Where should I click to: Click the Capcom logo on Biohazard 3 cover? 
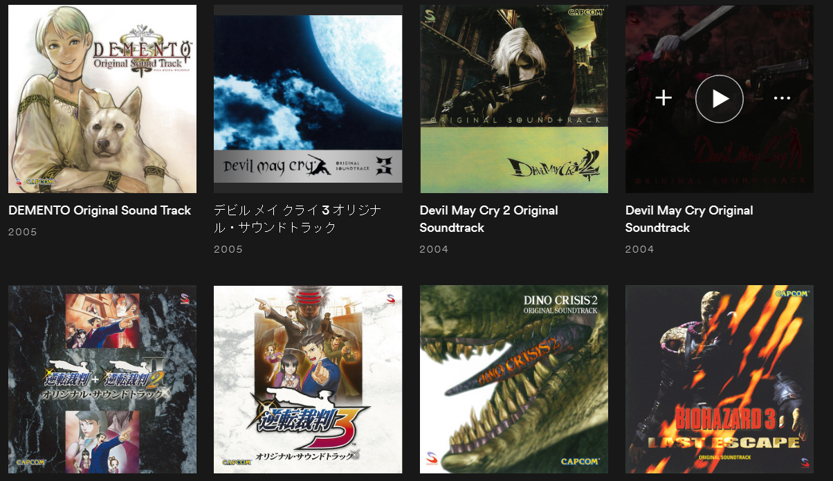tap(791, 293)
